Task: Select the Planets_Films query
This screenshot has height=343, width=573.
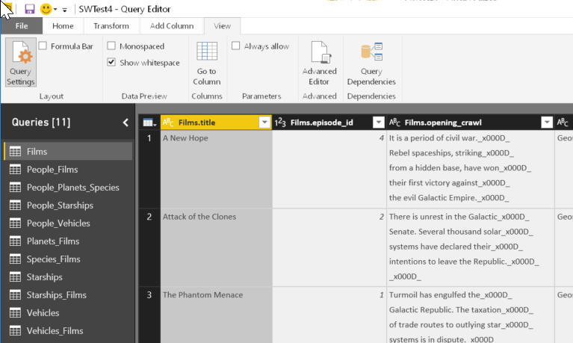Action: point(68,241)
